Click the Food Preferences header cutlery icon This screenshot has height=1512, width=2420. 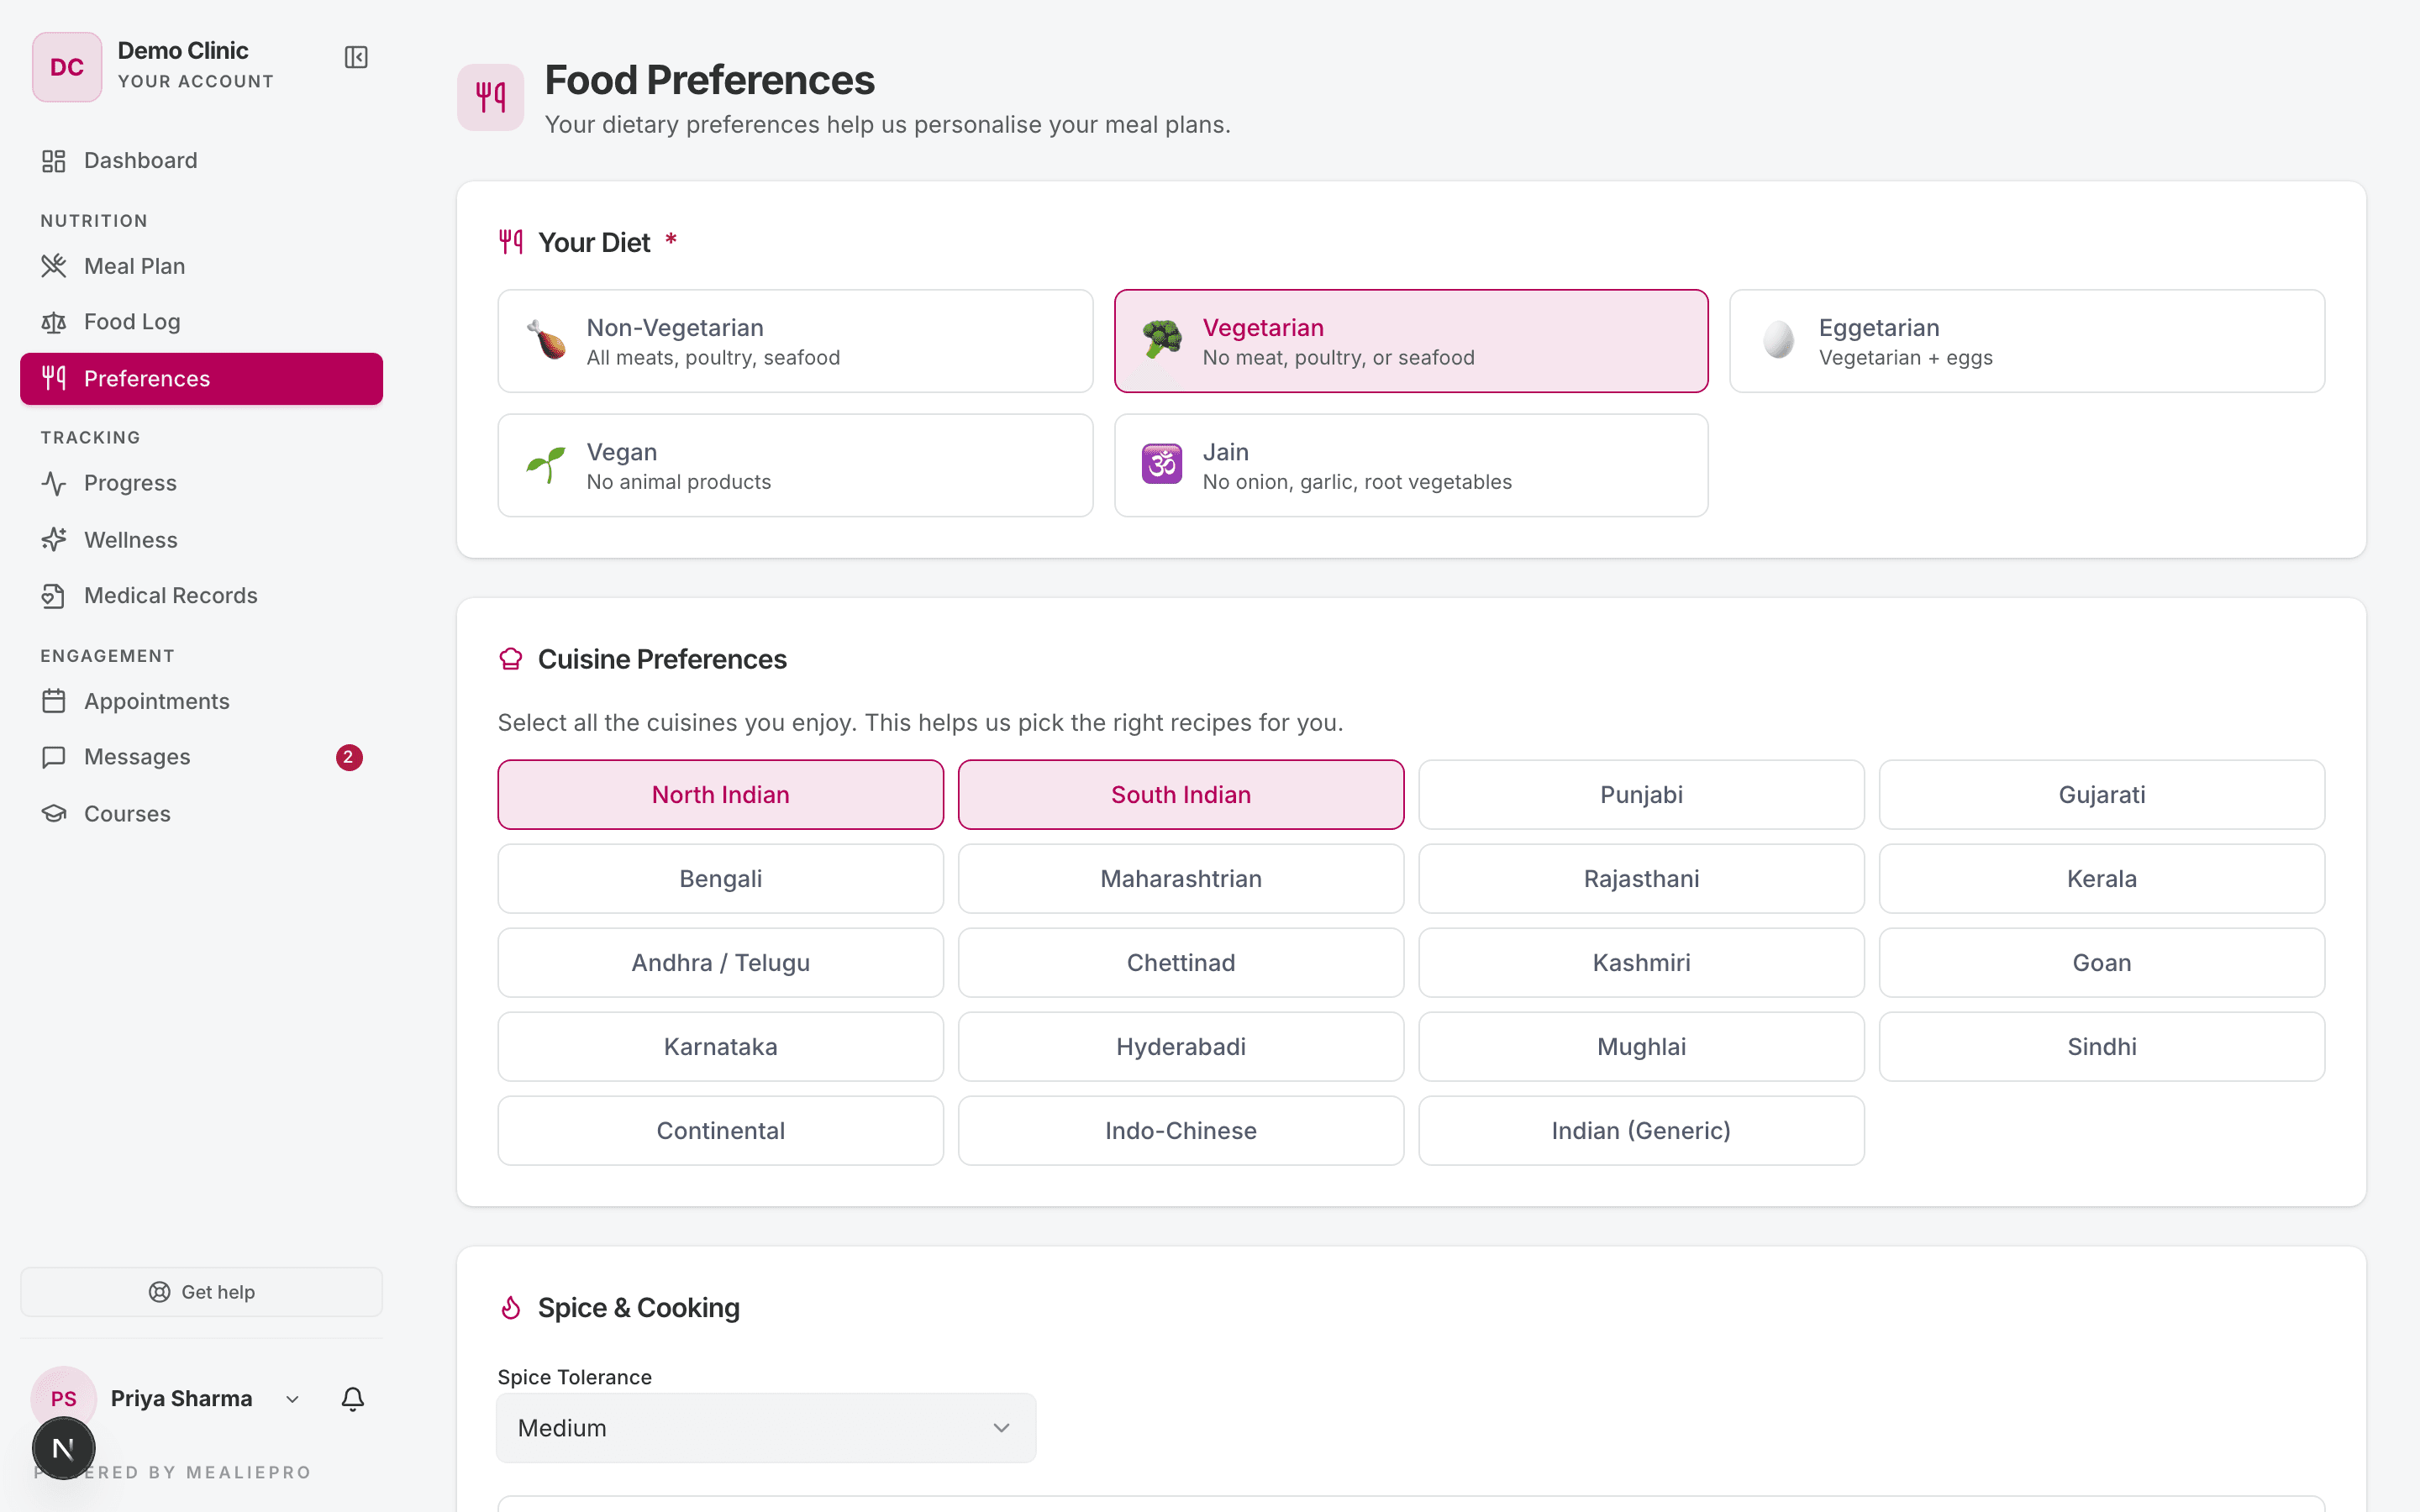tap(490, 97)
